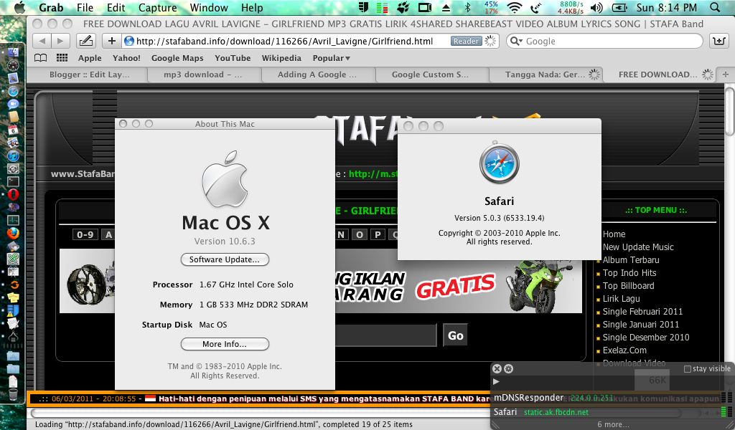Viewport: 735px width, 430px height.
Task: Click the Google search field
Action: tap(604, 41)
